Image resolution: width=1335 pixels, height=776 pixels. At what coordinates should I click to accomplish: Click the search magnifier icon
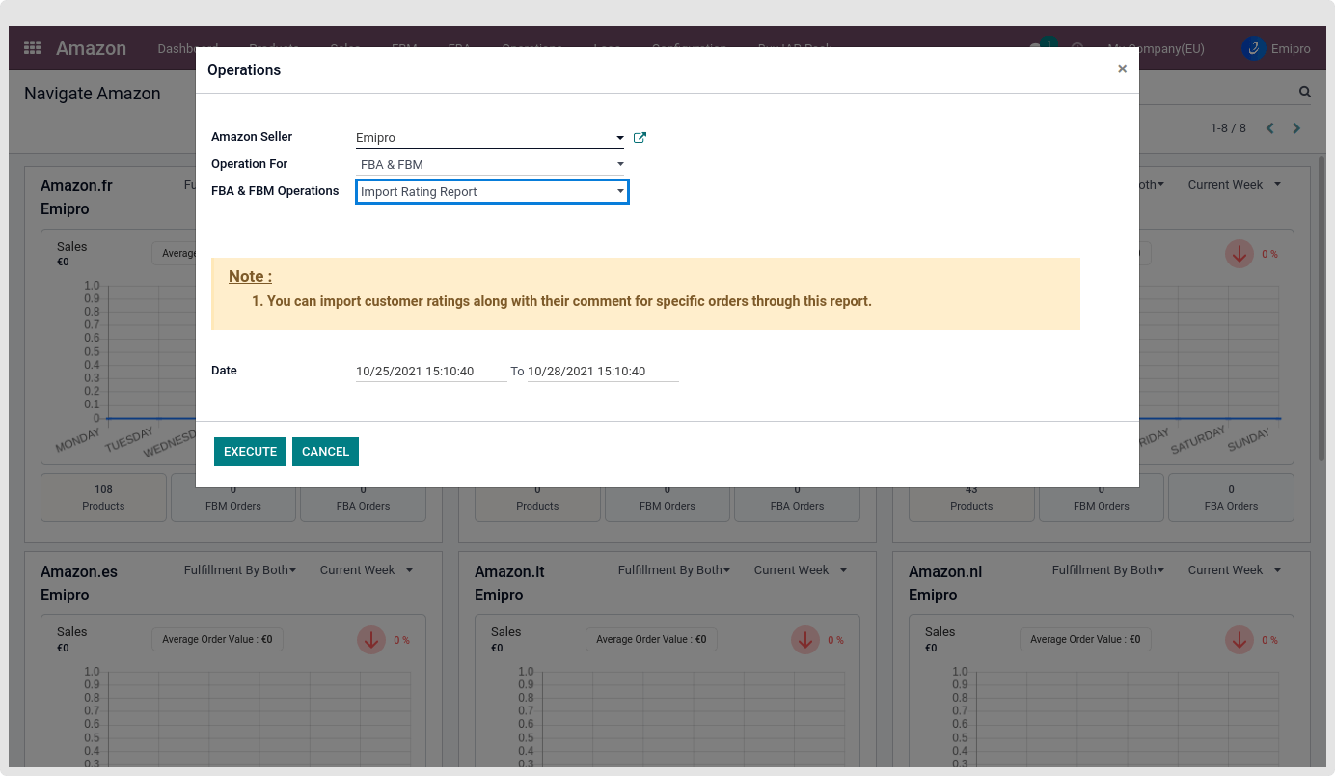coord(1304,93)
